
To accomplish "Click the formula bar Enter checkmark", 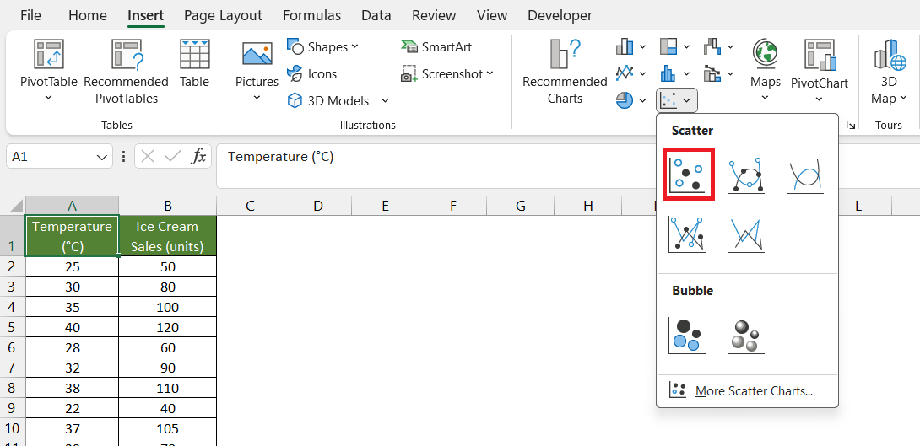I will 173,157.
